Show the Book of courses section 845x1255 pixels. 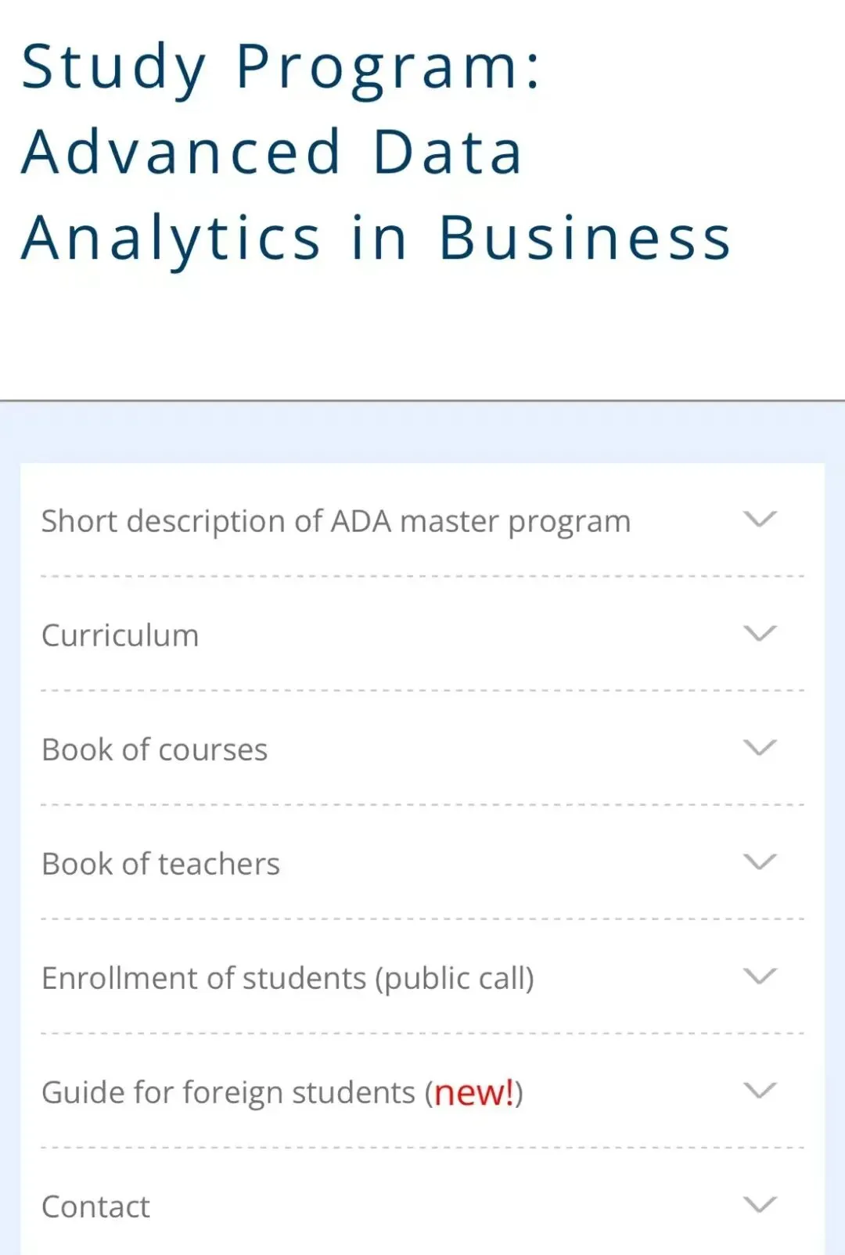155,750
